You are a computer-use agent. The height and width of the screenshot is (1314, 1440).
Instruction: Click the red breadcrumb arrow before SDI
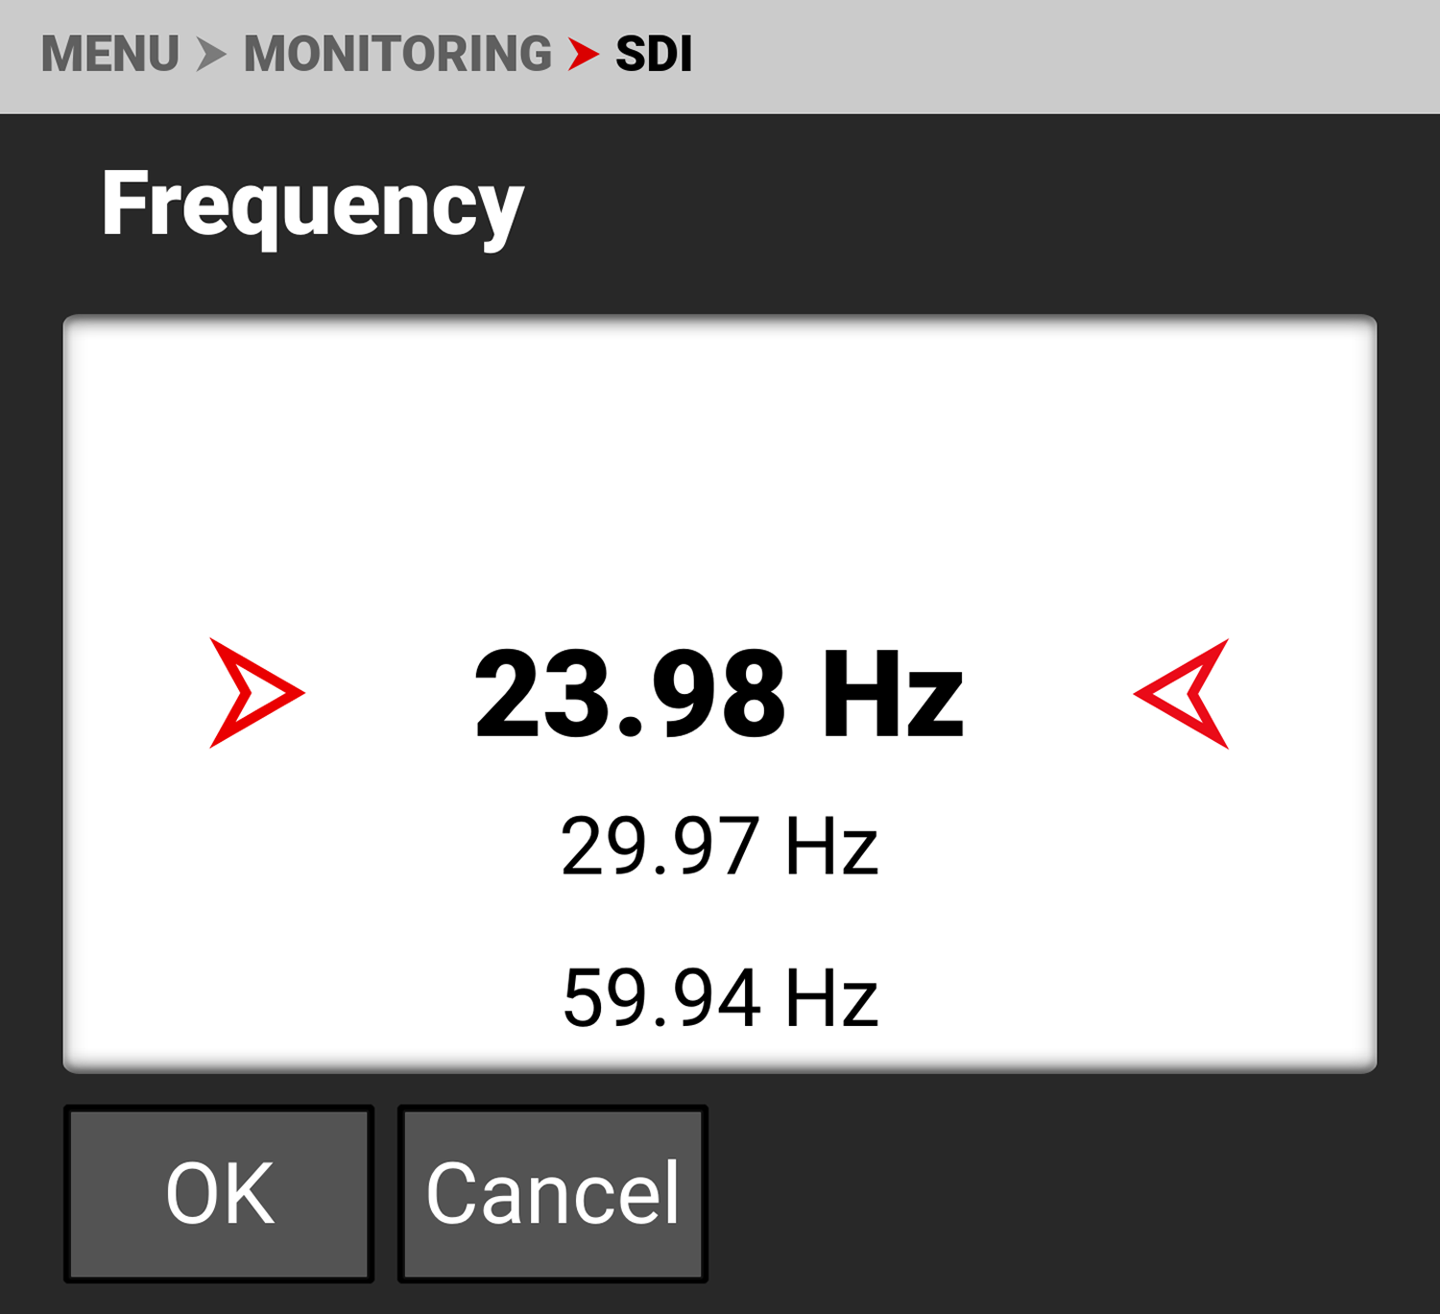[583, 55]
